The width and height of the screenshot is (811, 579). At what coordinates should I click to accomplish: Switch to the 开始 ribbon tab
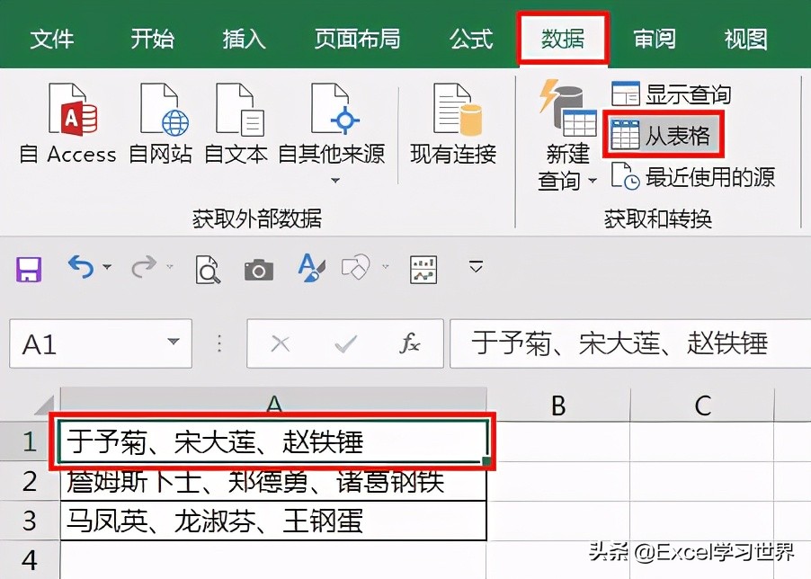click(x=151, y=39)
